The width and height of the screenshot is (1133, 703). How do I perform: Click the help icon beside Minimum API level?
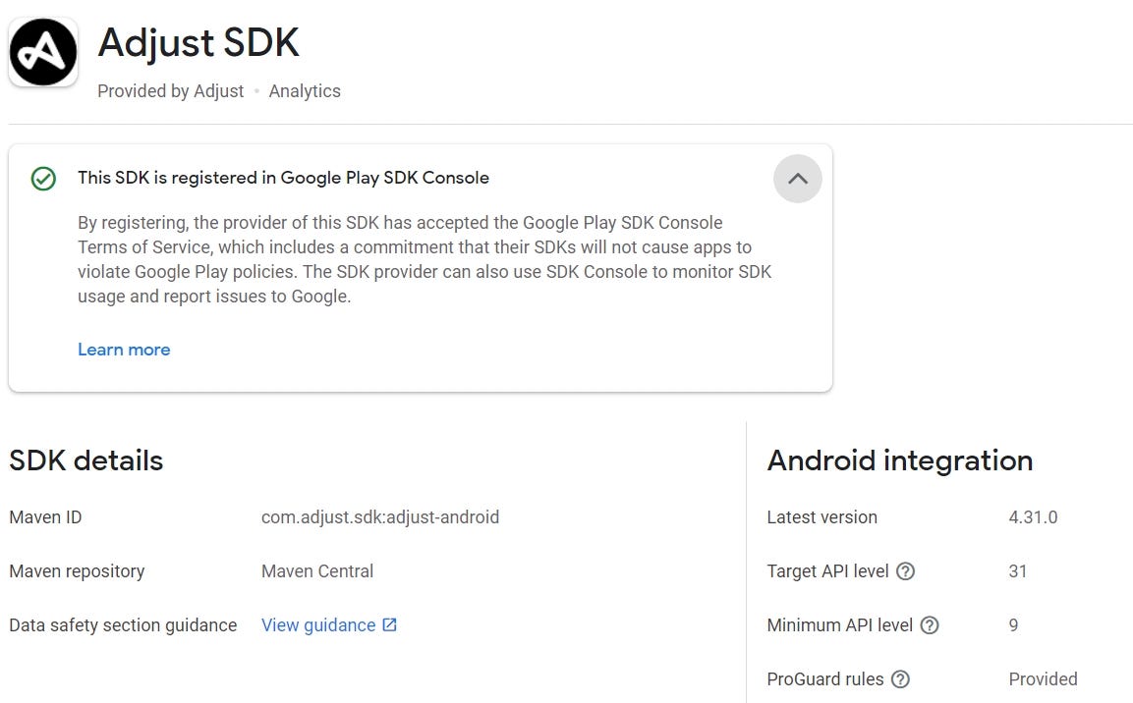click(930, 625)
